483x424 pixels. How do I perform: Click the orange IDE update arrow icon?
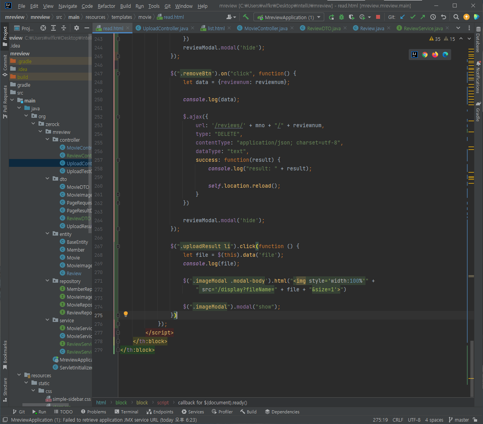click(466, 17)
